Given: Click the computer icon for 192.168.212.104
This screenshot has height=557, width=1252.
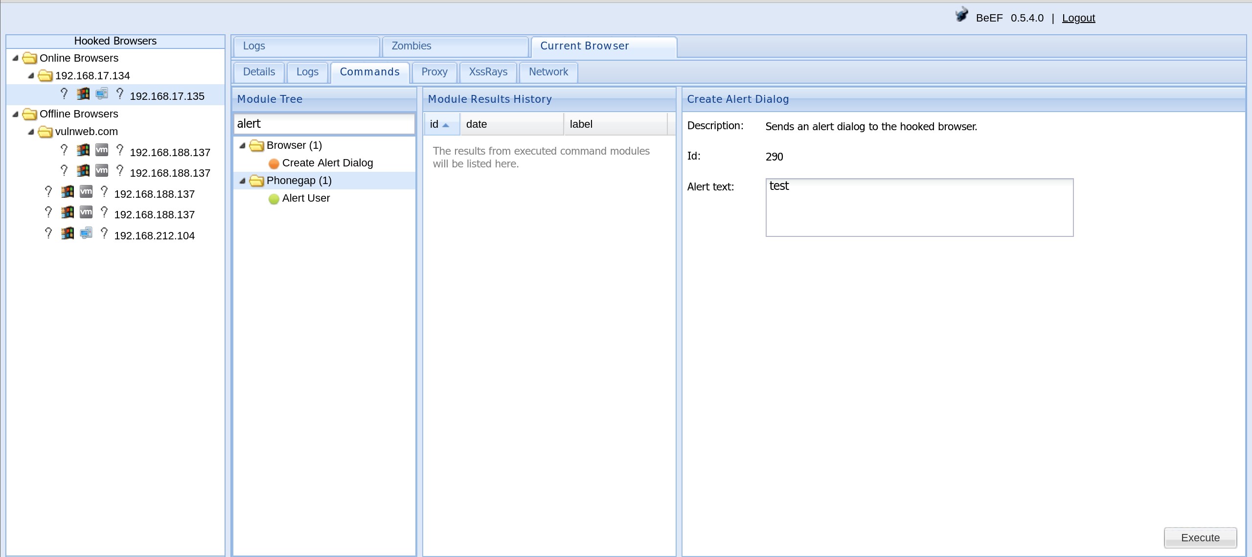Looking at the screenshot, I should coord(86,233).
